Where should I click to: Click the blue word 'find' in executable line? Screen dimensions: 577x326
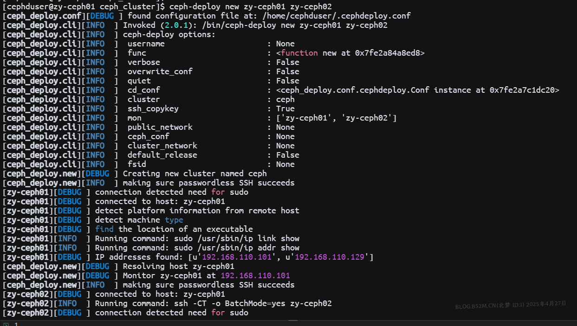point(104,229)
